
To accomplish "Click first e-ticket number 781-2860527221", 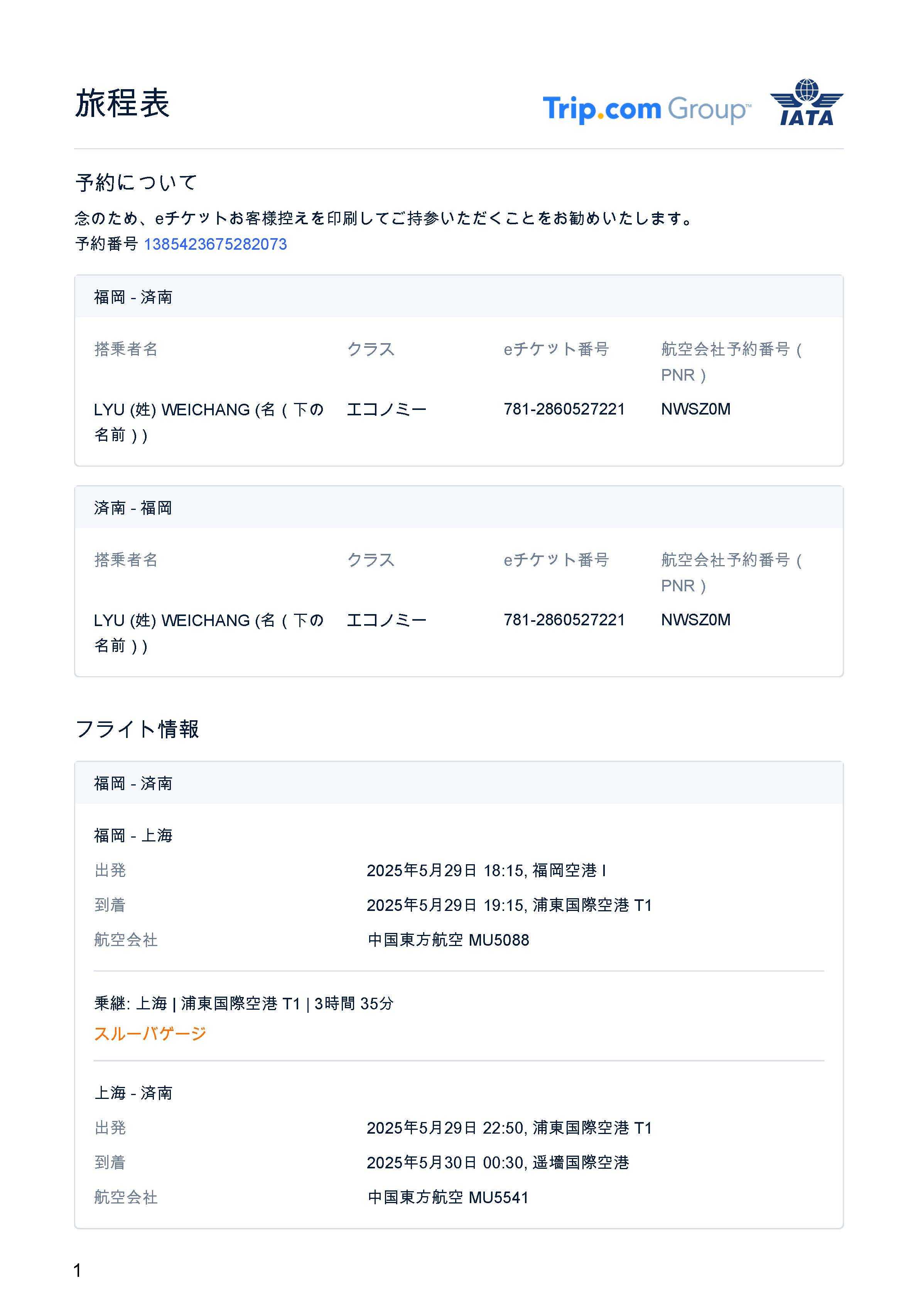I will click(x=564, y=409).
